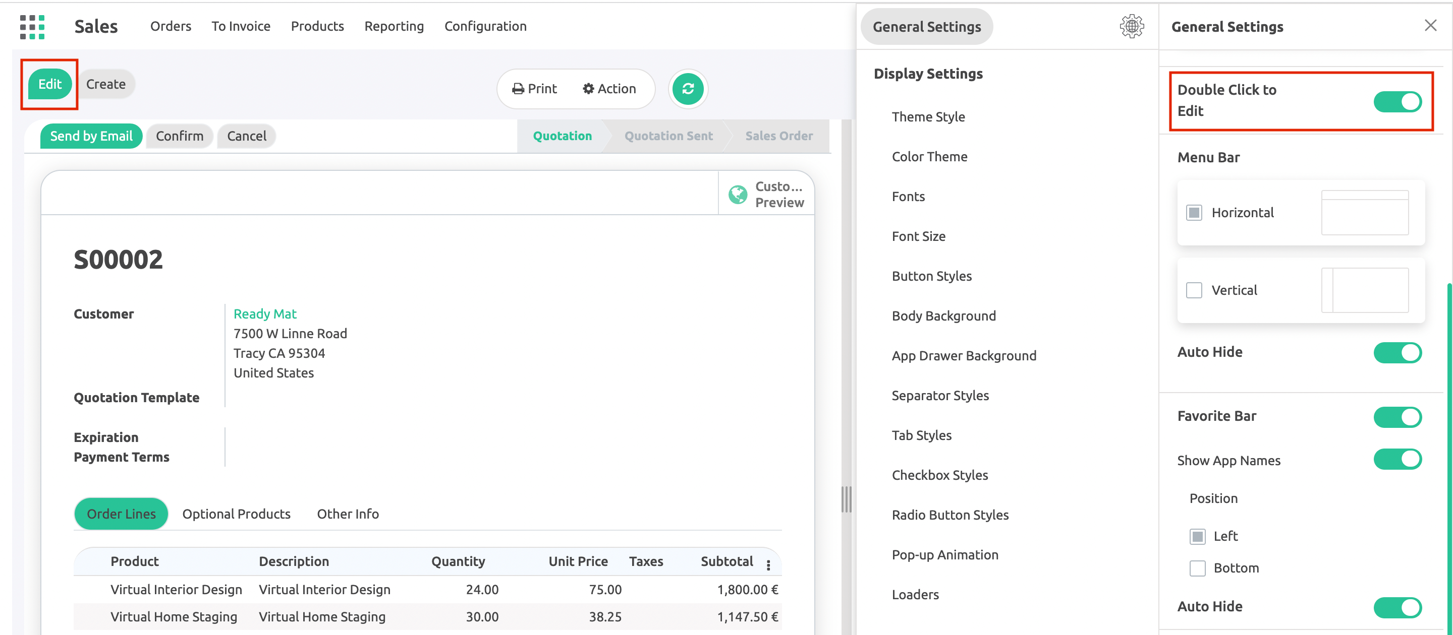Viewport: 1453px width, 635px height.
Task: Click the settings gear globe icon
Action: pos(1131,27)
